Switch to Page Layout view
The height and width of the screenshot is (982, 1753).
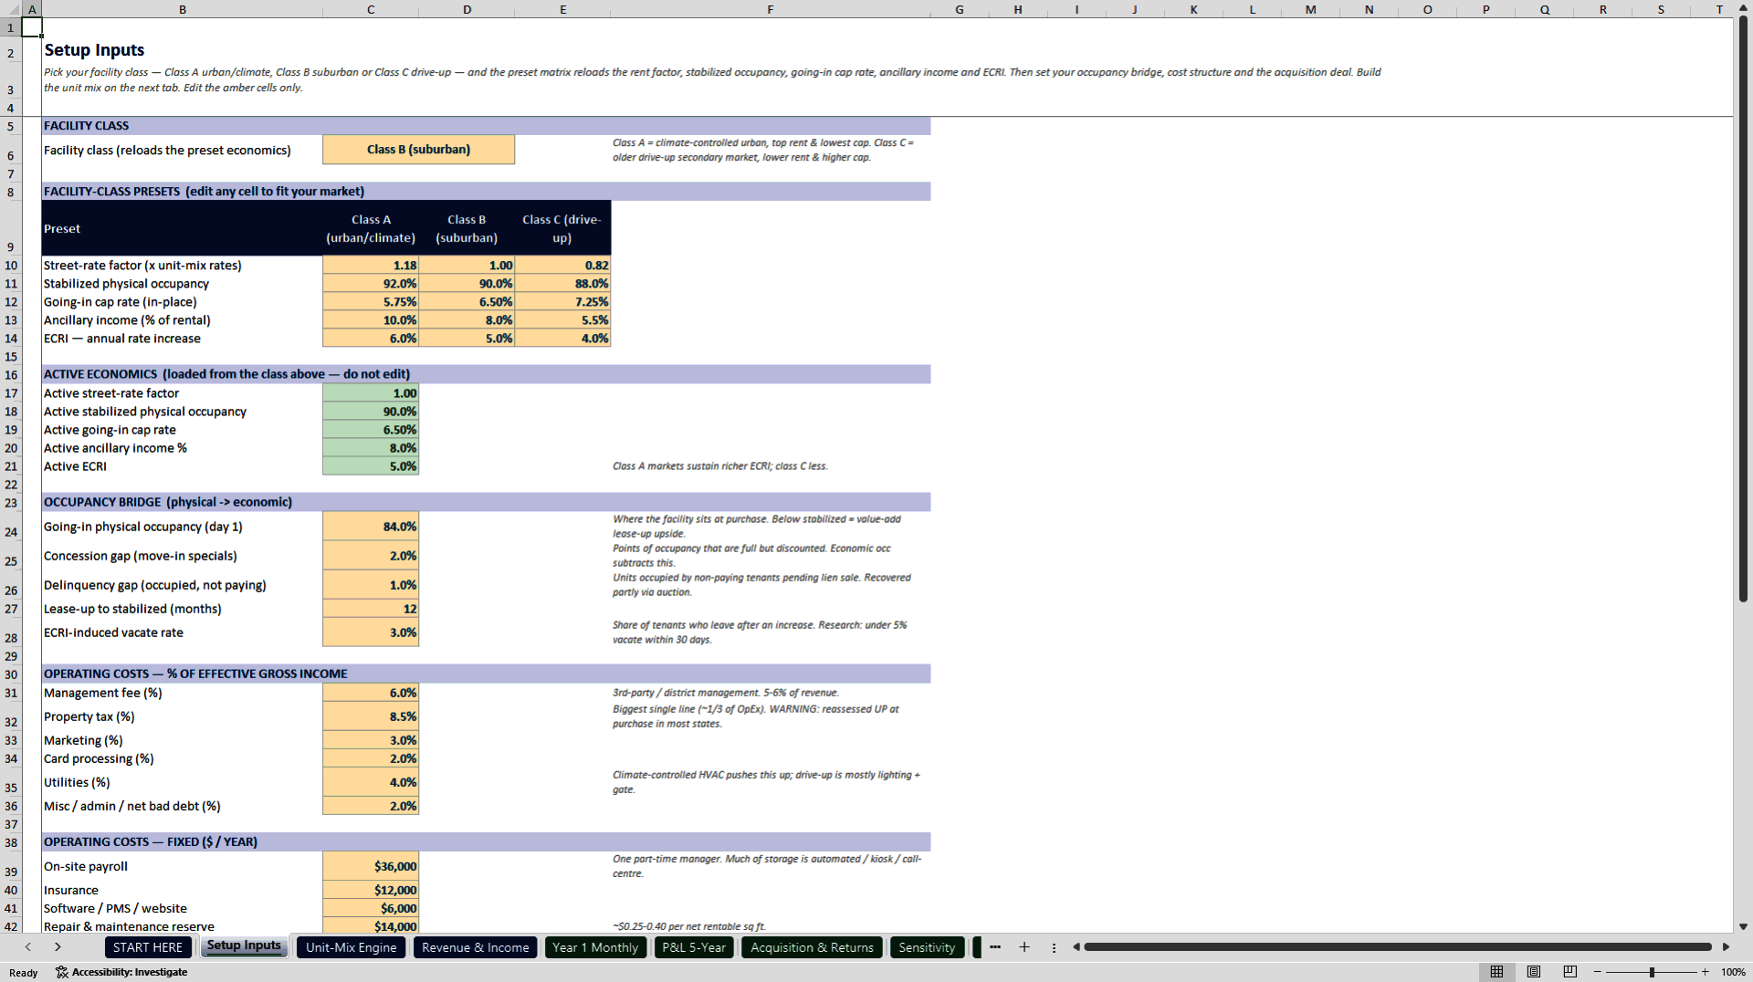click(x=1533, y=972)
